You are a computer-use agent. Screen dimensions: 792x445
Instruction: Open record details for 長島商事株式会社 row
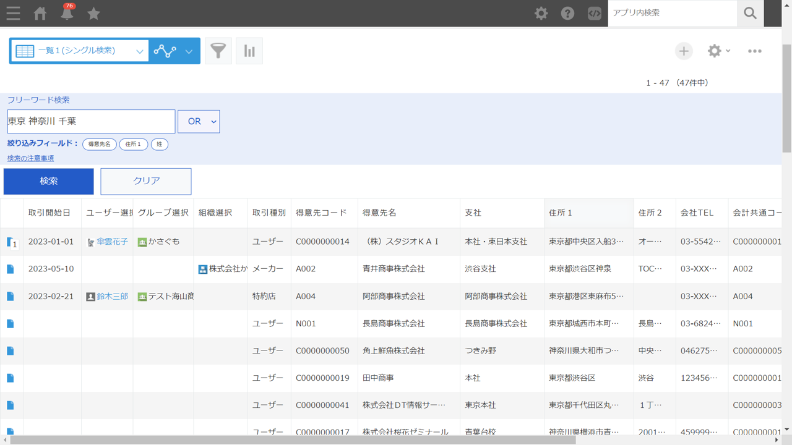(11, 323)
